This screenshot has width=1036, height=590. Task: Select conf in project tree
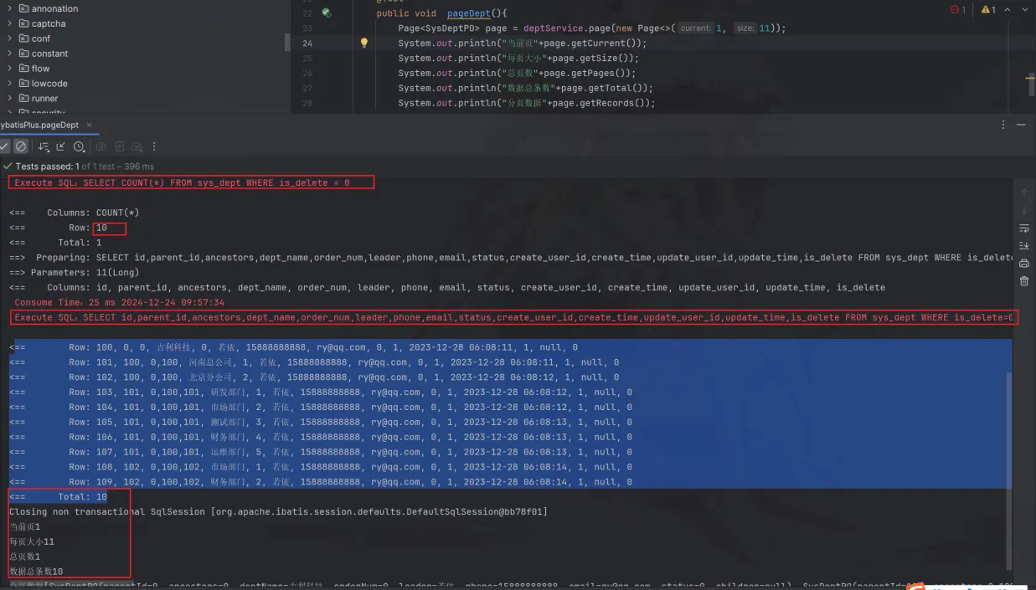point(41,38)
